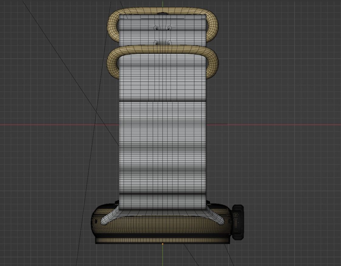The width and height of the screenshot is (341, 266).
Task: Click the orange origin point below the watch
Action: tap(163, 244)
